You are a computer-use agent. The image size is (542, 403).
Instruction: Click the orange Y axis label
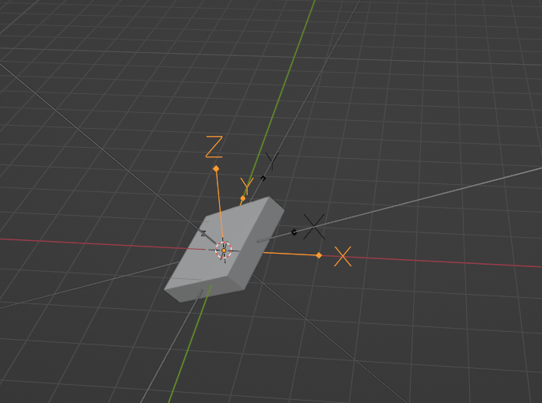pos(247,186)
